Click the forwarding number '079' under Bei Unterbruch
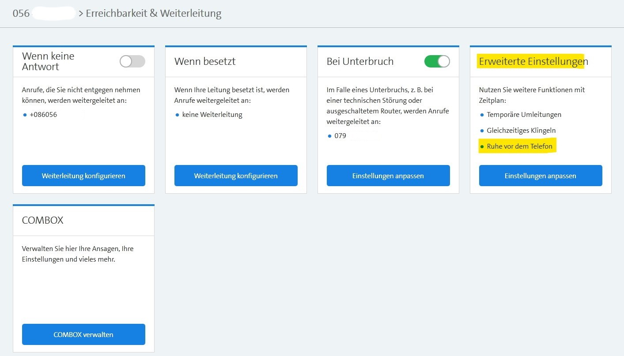 pyautogui.click(x=340, y=135)
